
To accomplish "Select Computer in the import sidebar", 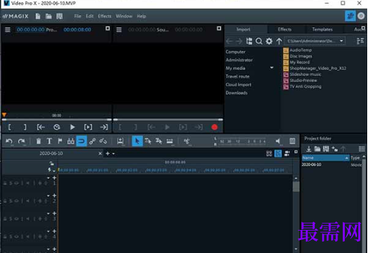I will [x=235, y=52].
